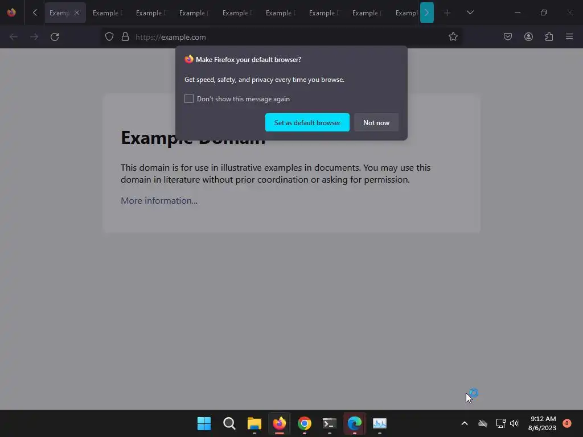Switch to the sixth Example tab
Image resolution: width=583 pixels, height=437 pixels.
(281, 13)
